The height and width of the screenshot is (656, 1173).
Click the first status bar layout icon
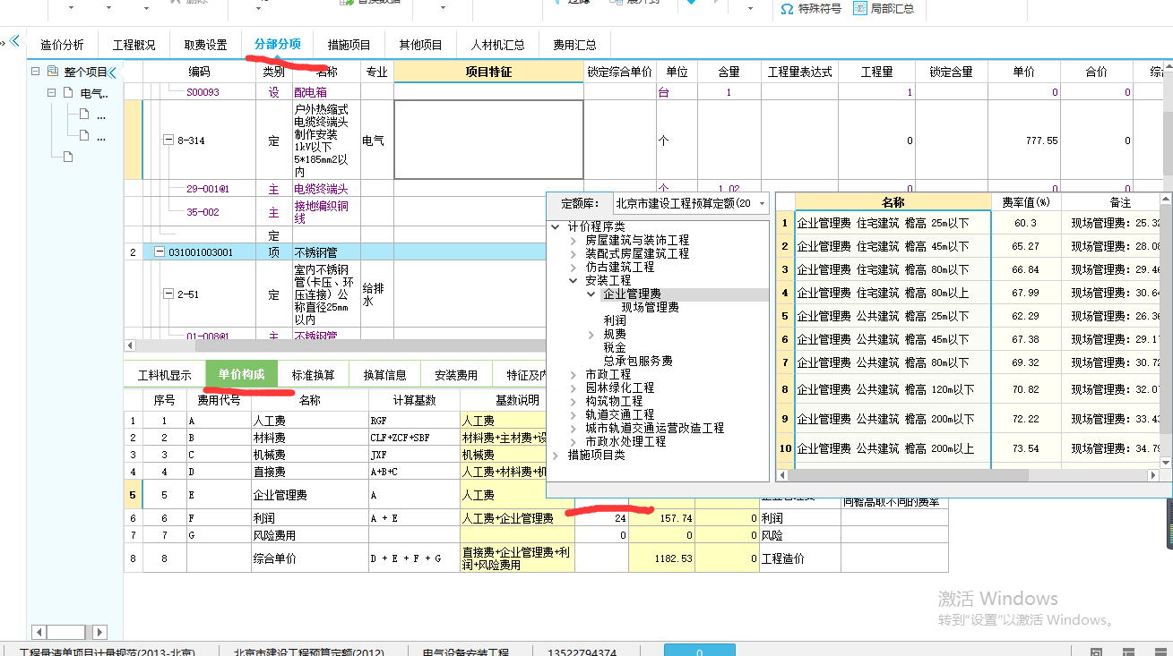click(x=1096, y=652)
